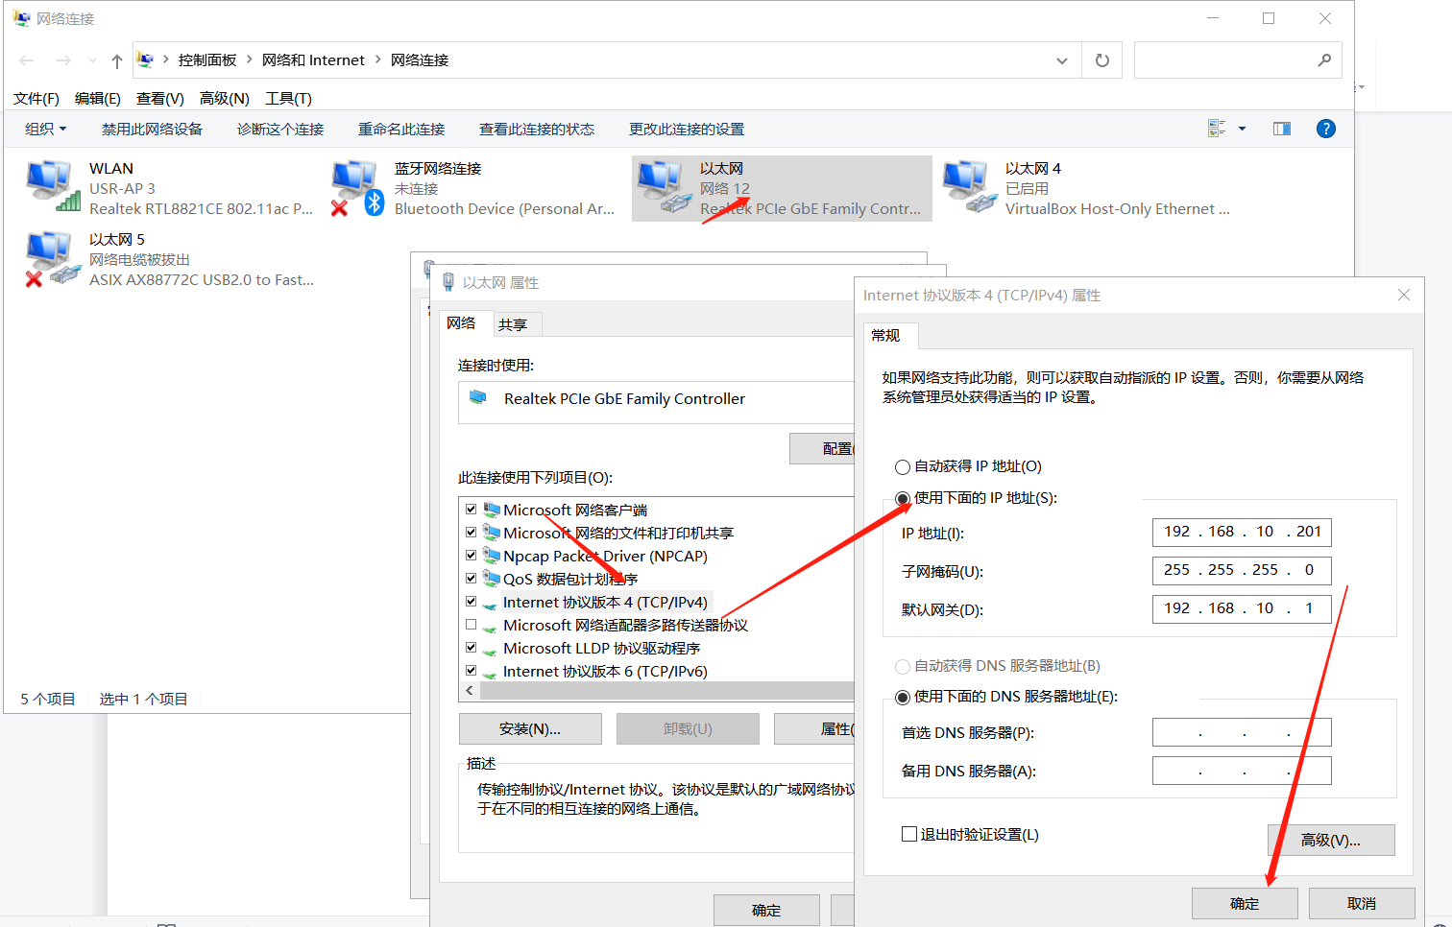Click the Npcap Packet Driver item icon
Image resolution: width=1452 pixels, height=927 pixels.
[492, 556]
